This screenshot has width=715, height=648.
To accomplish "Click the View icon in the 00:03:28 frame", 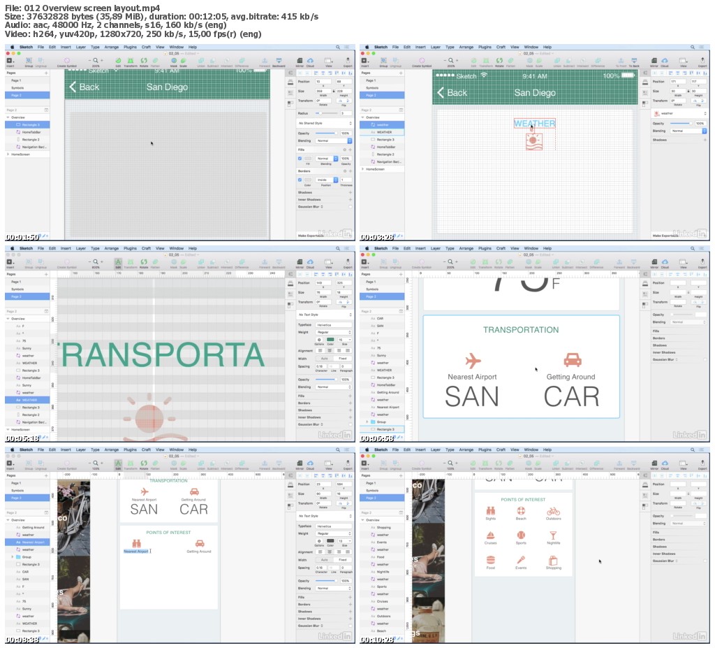I will [683, 61].
